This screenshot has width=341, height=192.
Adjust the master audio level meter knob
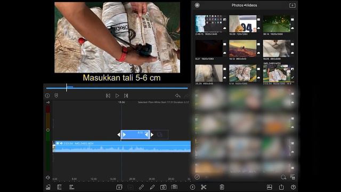[x=48, y=130]
